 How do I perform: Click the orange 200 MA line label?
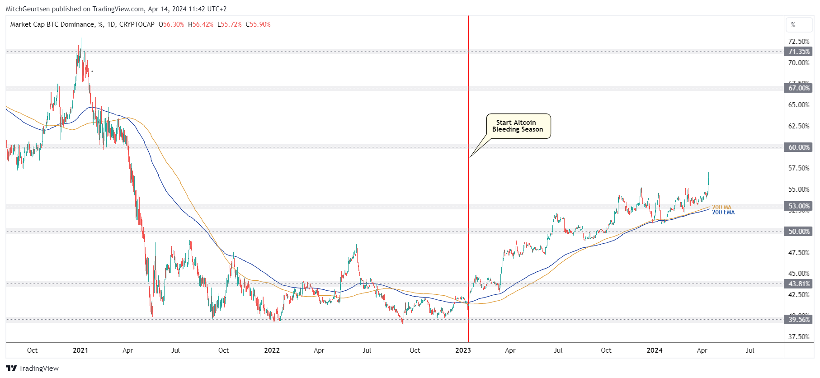coord(721,207)
